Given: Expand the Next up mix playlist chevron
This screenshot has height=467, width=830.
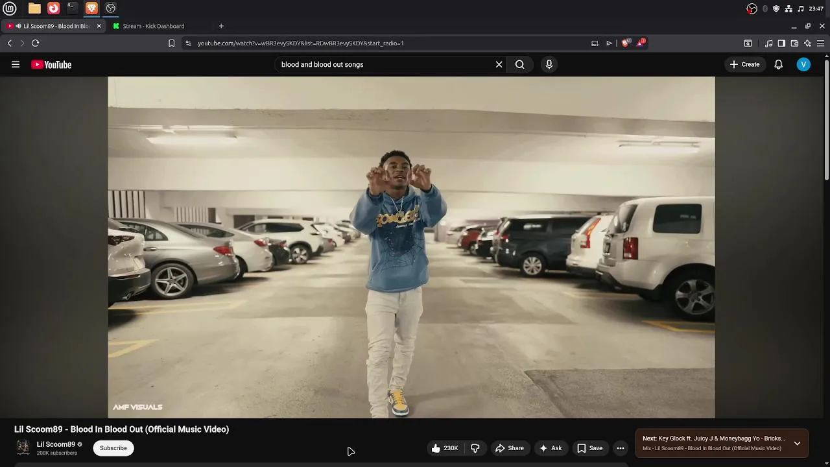Looking at the screenshot, I should (797, 444).
